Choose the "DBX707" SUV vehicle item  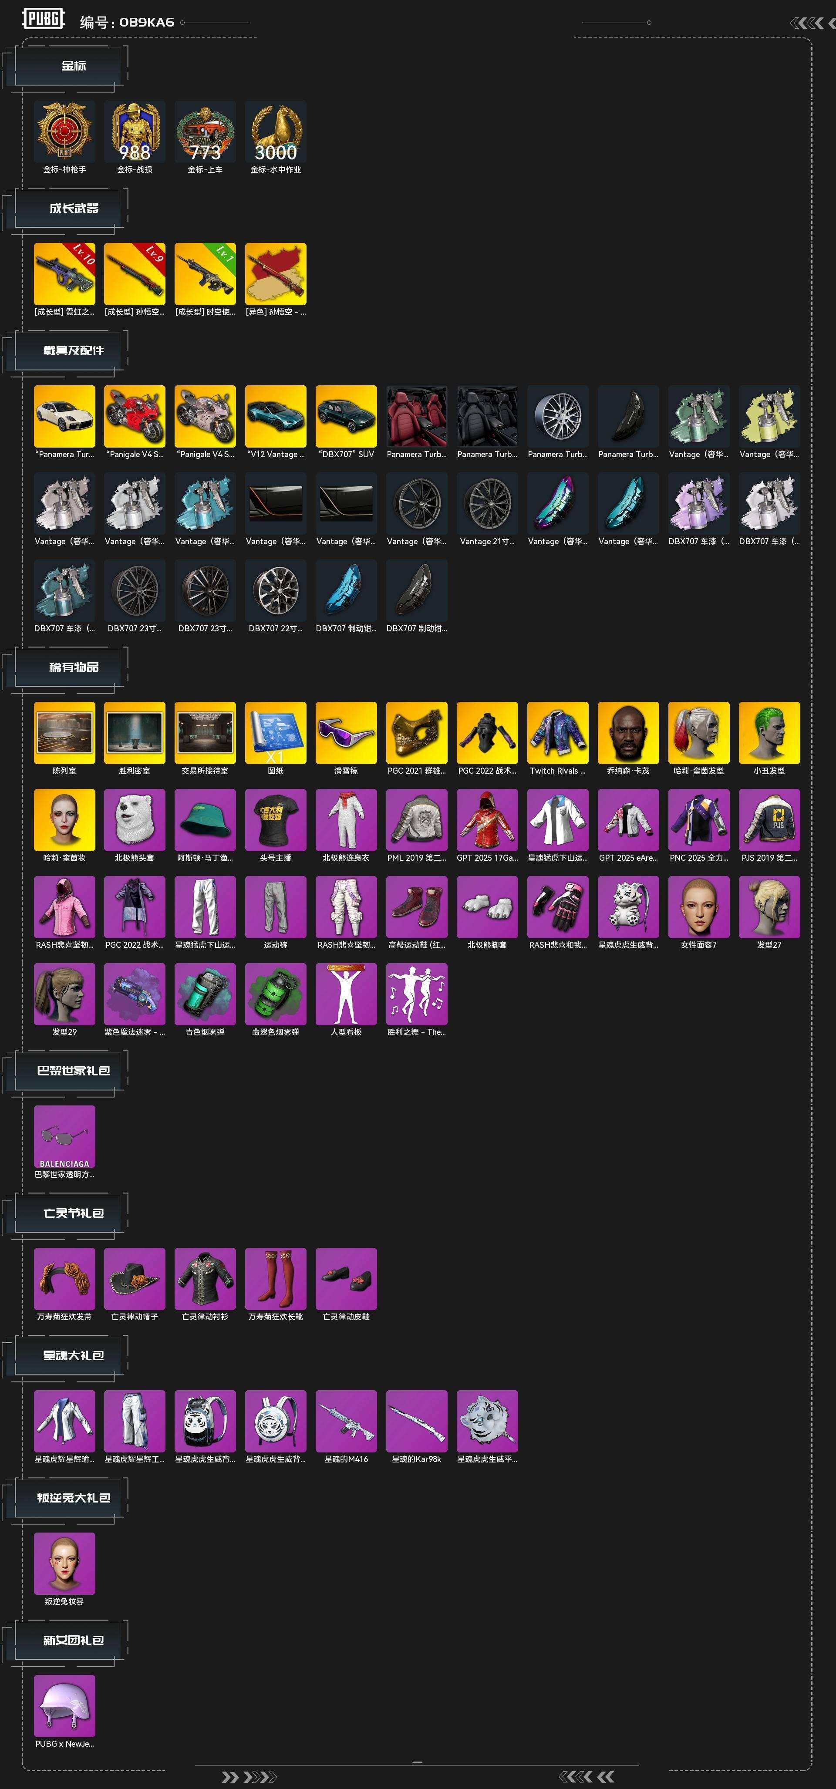click(x=347, y=416)
